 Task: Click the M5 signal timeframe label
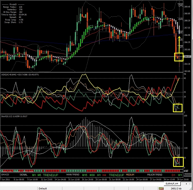coord(39,175)
